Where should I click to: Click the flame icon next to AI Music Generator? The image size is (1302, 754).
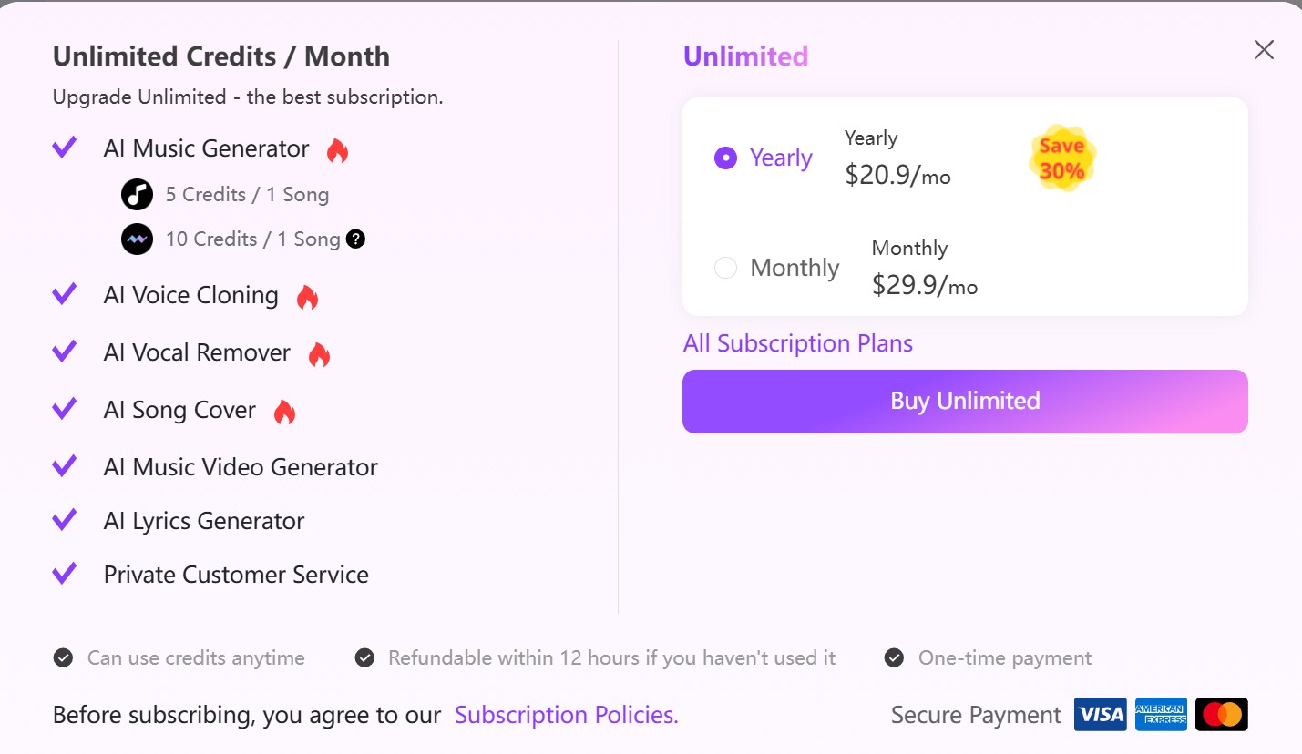338,150
